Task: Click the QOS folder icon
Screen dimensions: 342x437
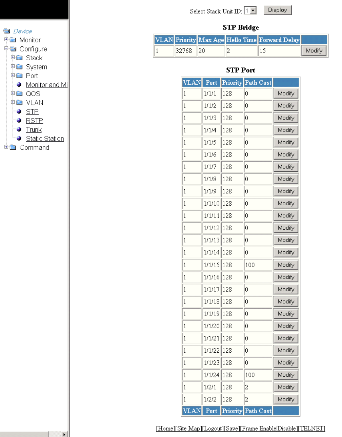Action: coord(20,93)
